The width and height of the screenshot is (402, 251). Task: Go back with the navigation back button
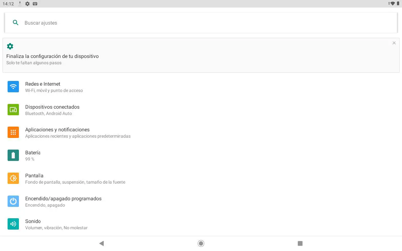coord(101,243)
